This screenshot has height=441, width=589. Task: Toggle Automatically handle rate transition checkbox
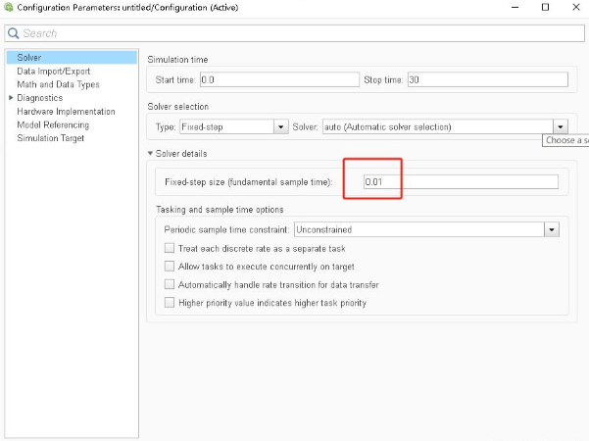171,285
